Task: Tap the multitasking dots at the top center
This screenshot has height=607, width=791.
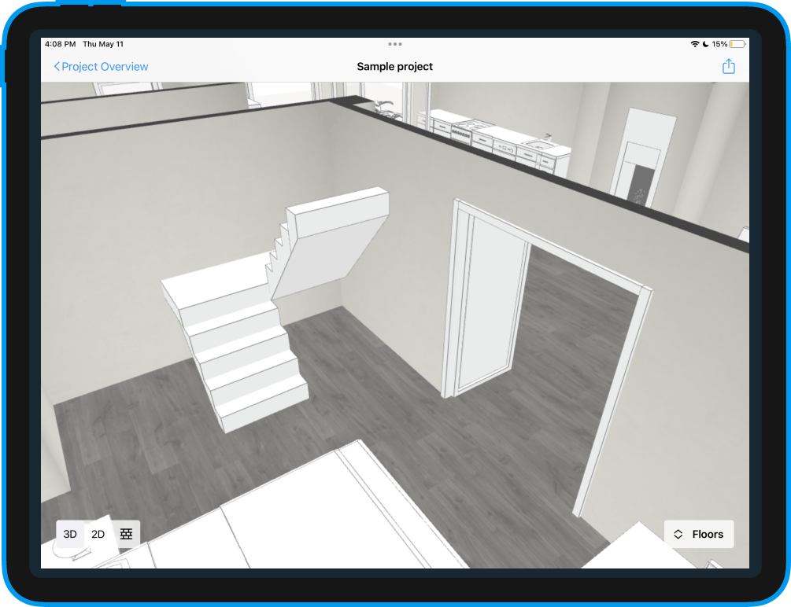Action: [394, 44]
